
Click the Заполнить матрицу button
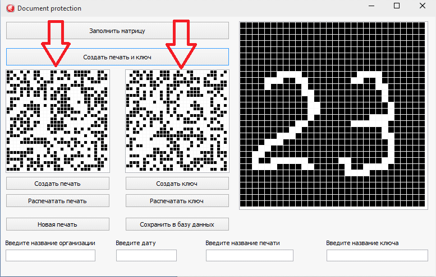pyautogui.click(x=117, y=31)
